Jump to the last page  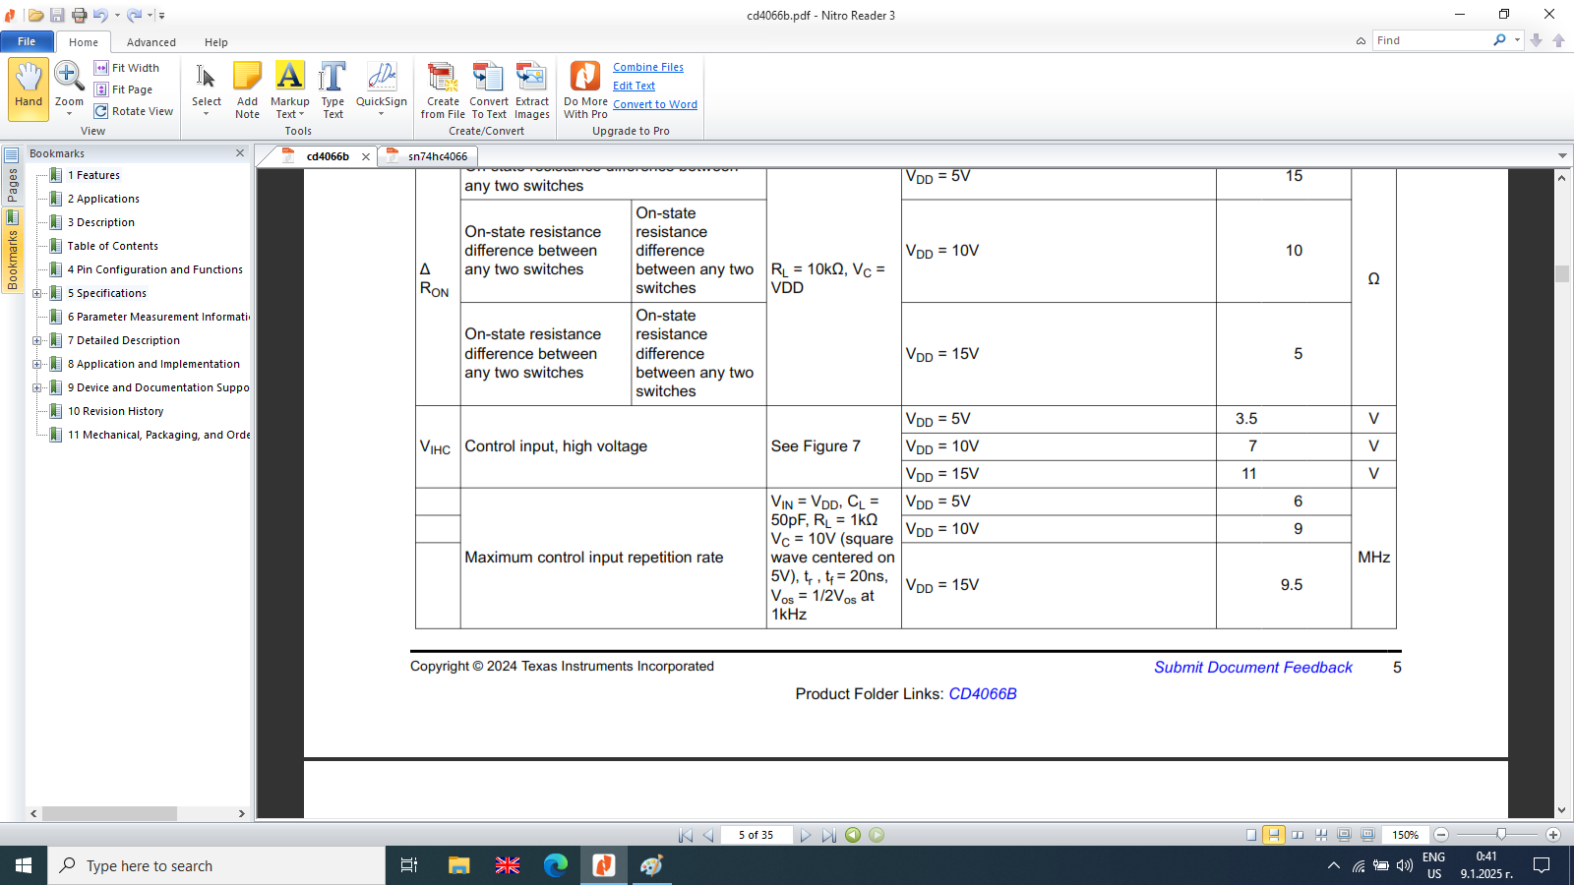(828, 835)
